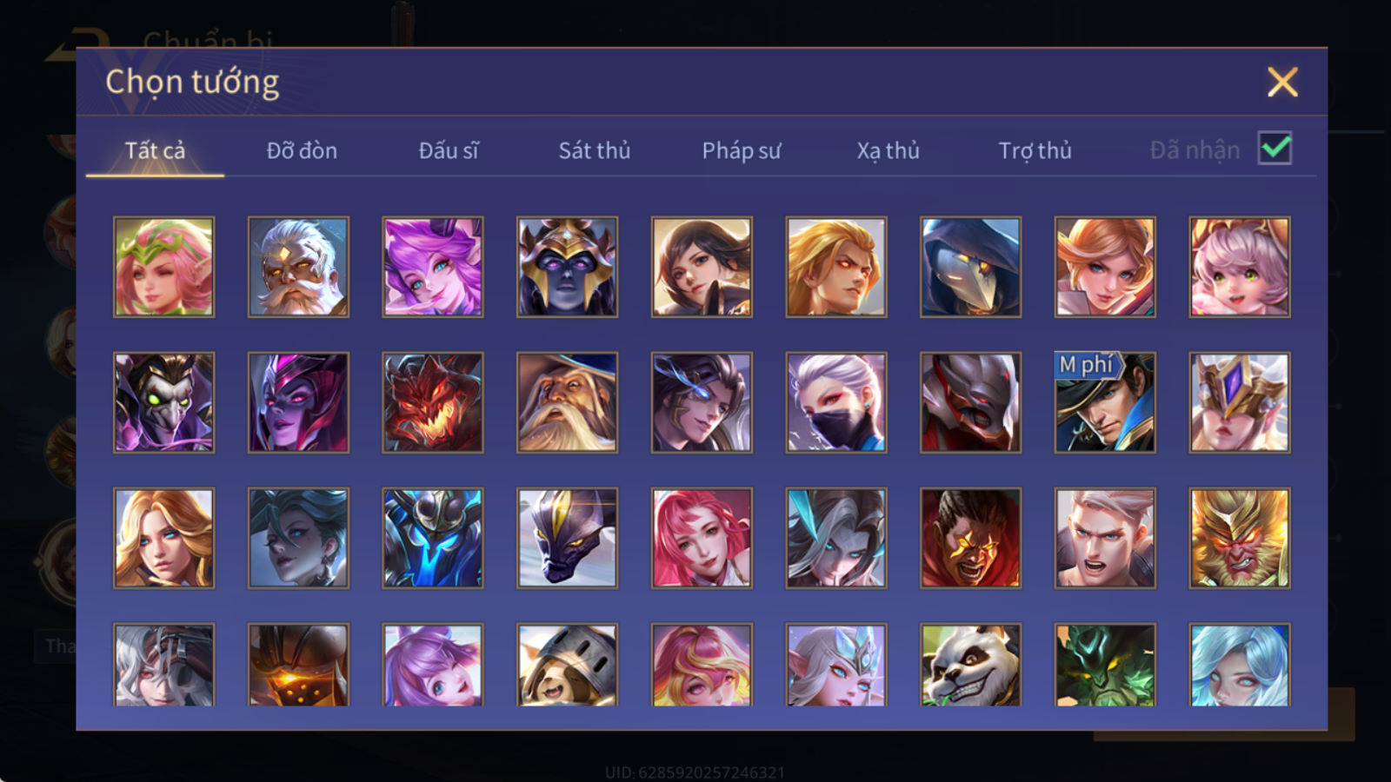Close the 'Chọn tướng' dialog
Screen dimensions: 1391x782
click(1282, 83)
